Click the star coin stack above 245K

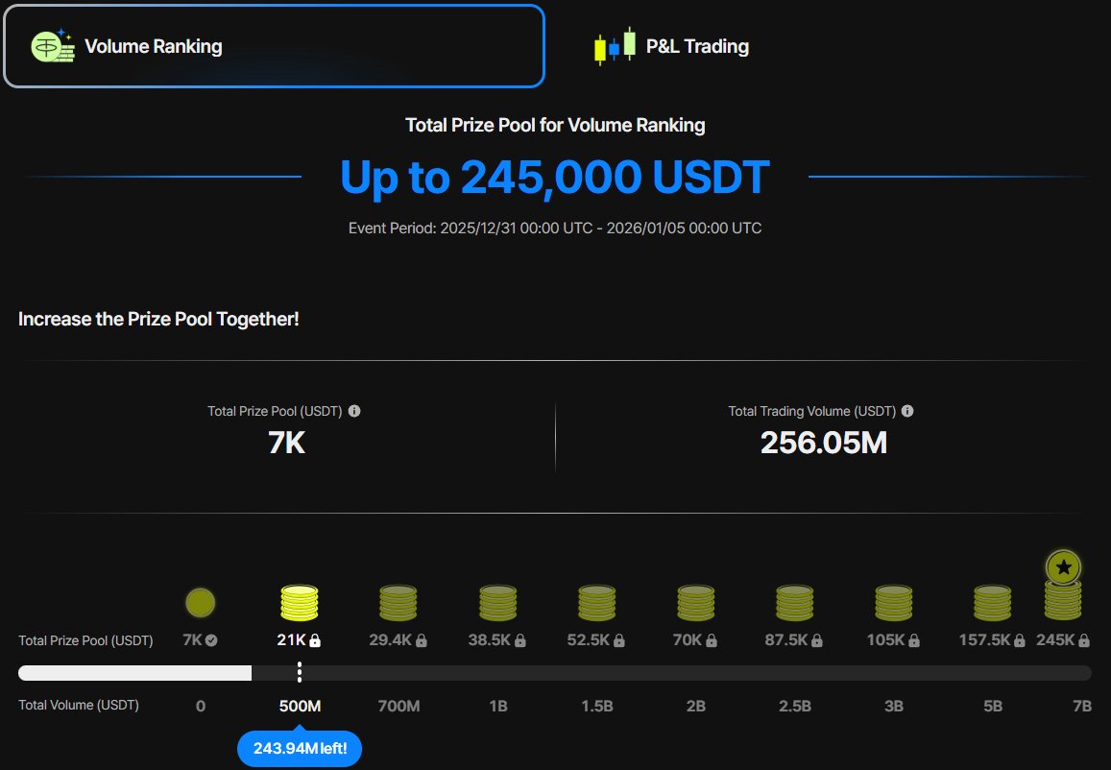point(1064,585)
